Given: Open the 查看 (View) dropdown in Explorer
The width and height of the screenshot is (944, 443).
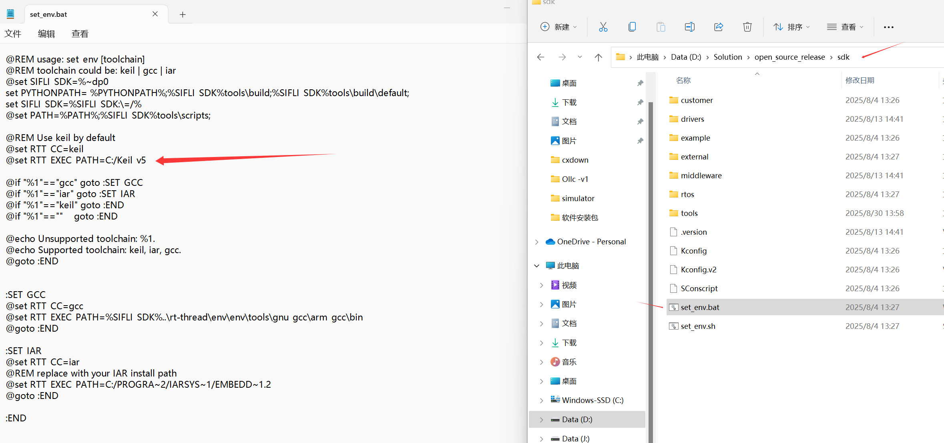Looking at the screenshot, I should coord(845,27).
